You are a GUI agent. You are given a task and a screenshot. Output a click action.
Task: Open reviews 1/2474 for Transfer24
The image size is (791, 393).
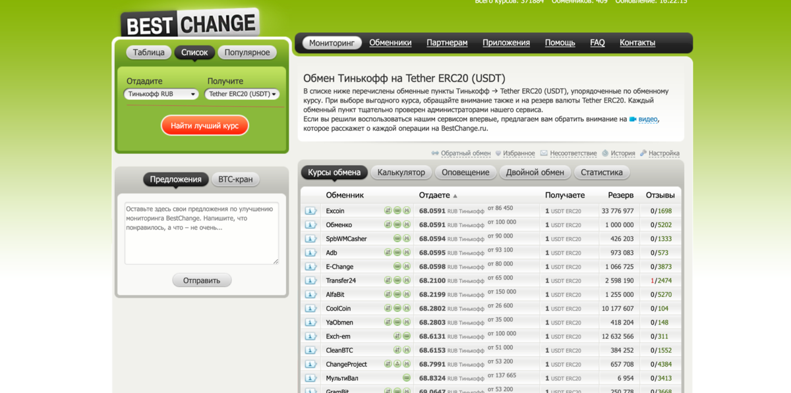tap(661, 280)
